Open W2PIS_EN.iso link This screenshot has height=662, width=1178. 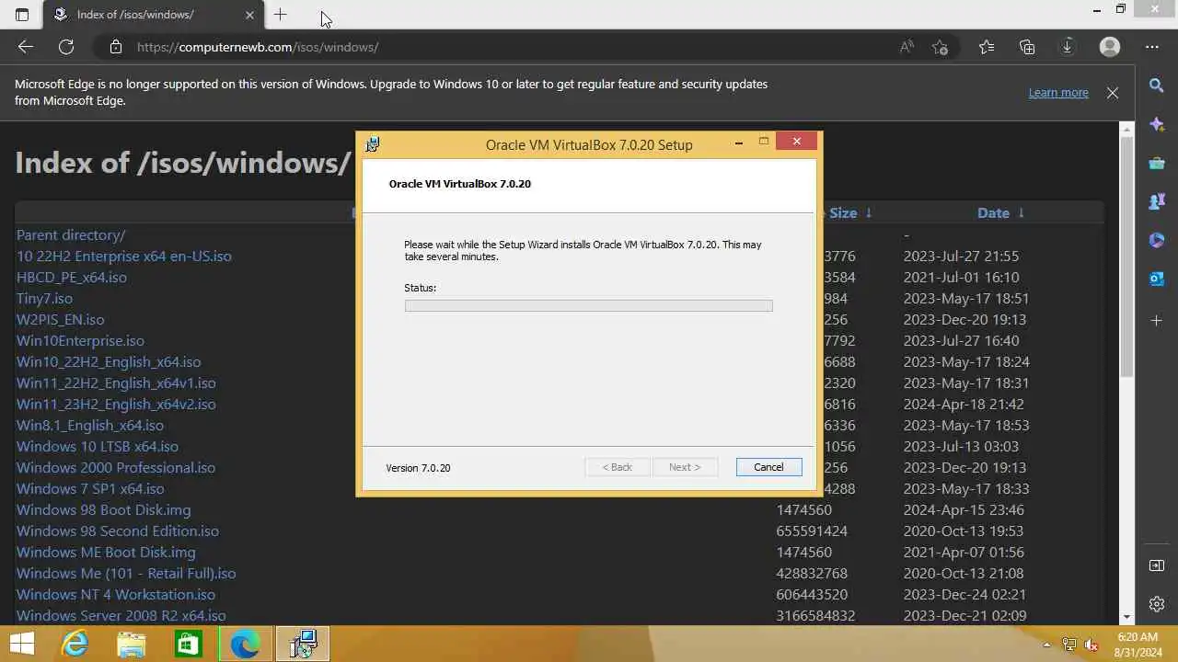(x=61, y=319)
